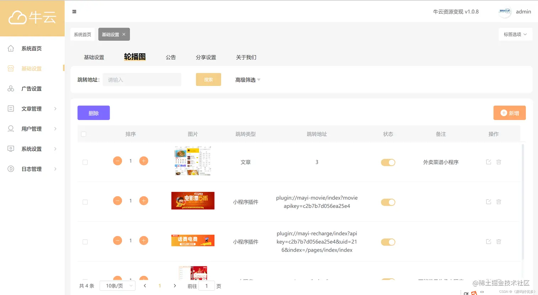Image resolution: width=538 pixels, height=295 pixels.
Task: Disable the 外卖菜谱小程序 banner status toggle
Action: [x=388, y=162]
